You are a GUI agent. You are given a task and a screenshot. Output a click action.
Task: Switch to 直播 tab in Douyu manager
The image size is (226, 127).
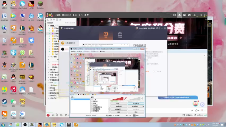click(106, 35)
